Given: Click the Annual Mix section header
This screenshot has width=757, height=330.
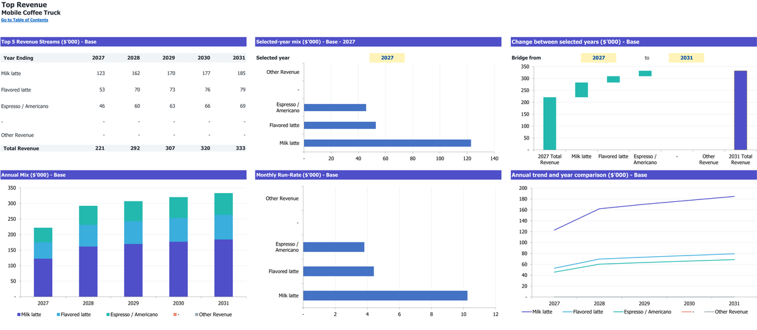Looking at the screenshot, I should tap(123, 174).
